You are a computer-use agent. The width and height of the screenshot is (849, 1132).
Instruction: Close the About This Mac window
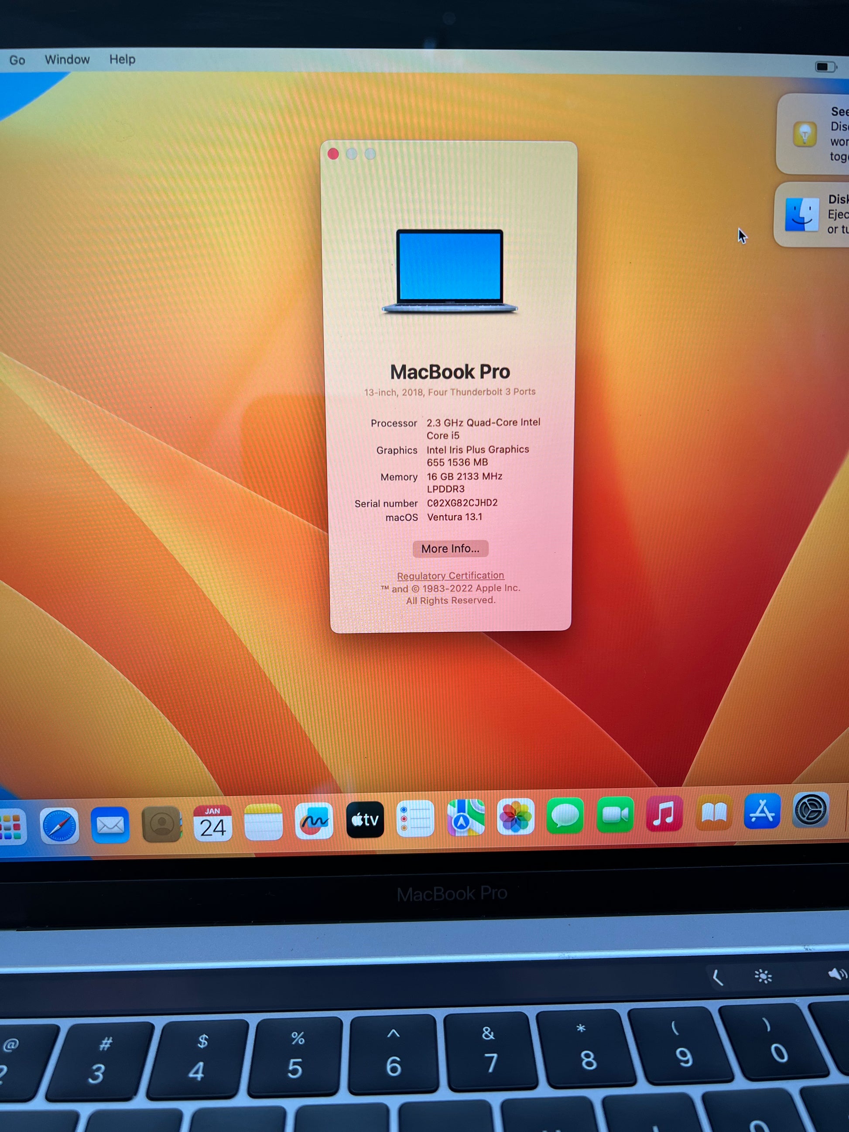[333, 154]
